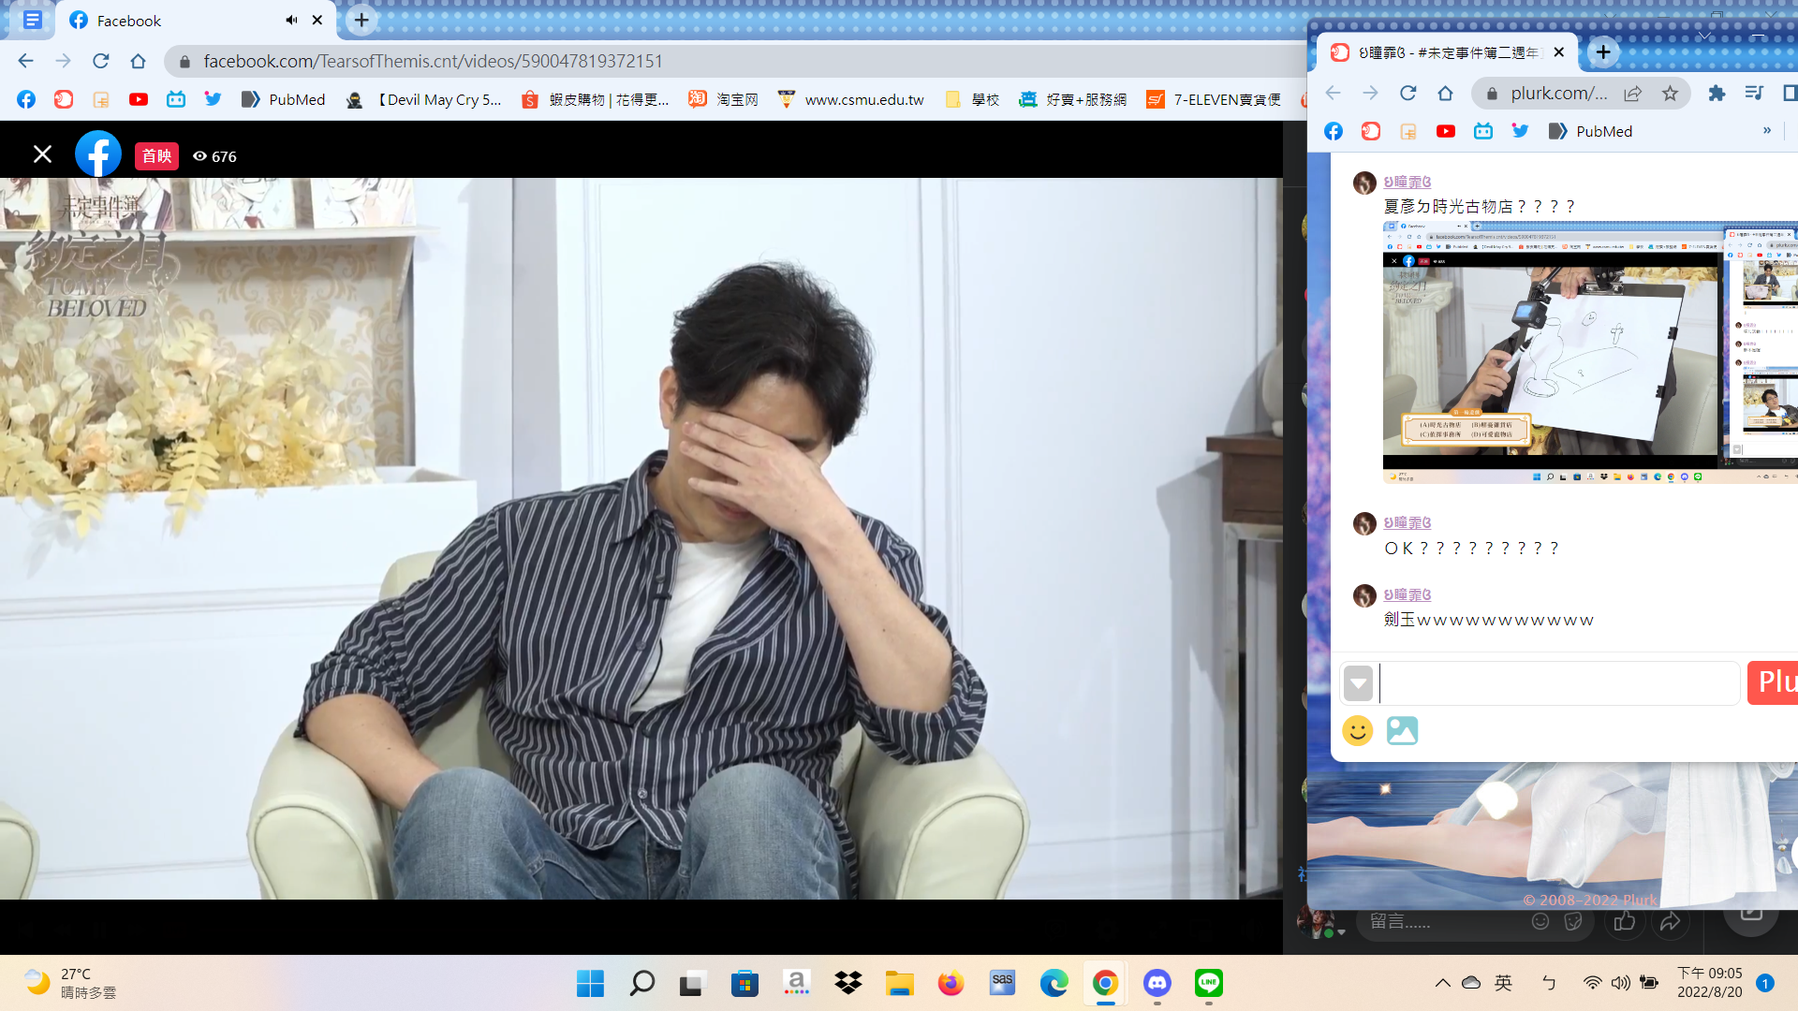The height and width of the screenshot is (1011, 1798).
Task: Close the Facebook video viewer with X
Action: [42, 154]
